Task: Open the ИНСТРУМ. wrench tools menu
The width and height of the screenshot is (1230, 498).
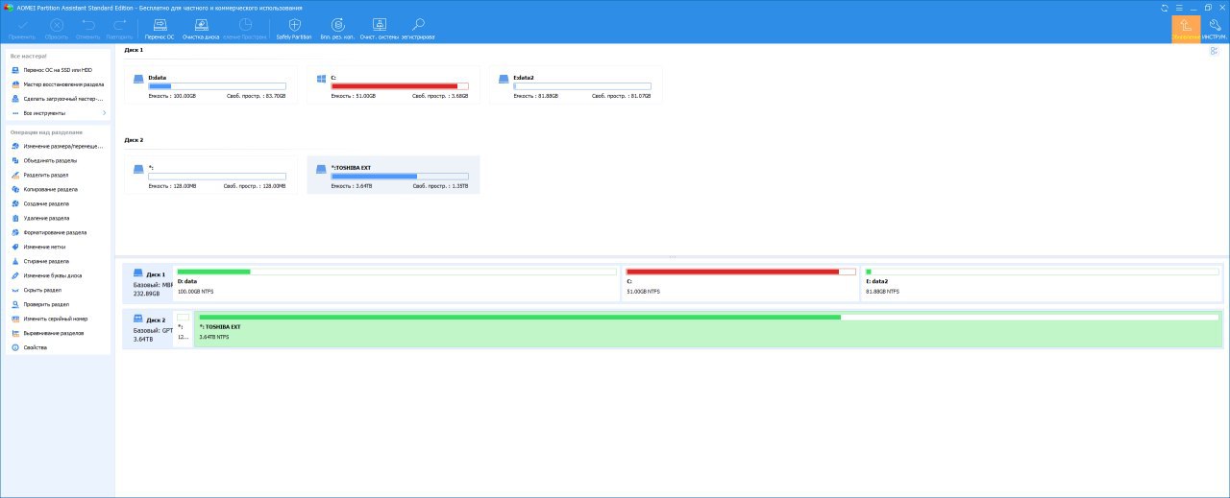Action: tap(1214, 29)
